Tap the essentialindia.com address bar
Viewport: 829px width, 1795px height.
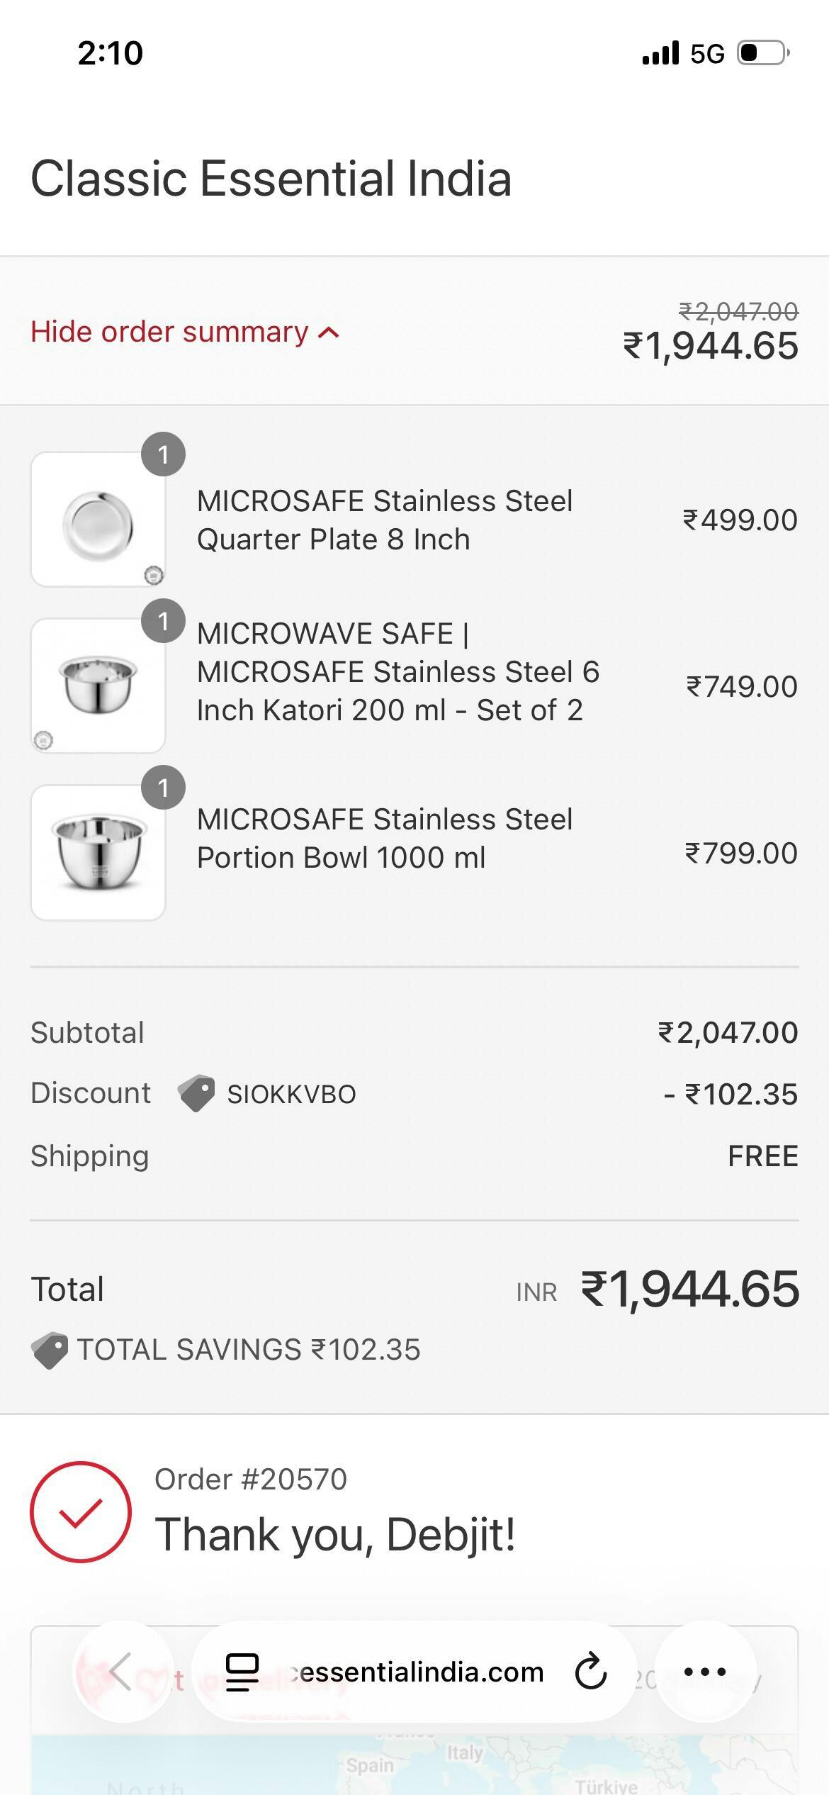click(417, 1672)
